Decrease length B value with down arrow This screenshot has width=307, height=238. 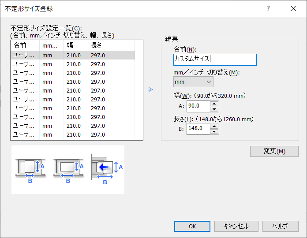(214, 131)
